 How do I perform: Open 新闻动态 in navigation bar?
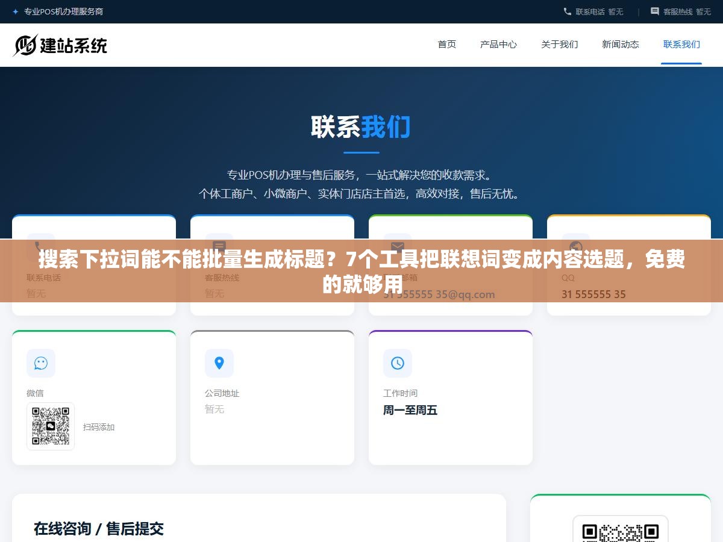tap(621, 45)
